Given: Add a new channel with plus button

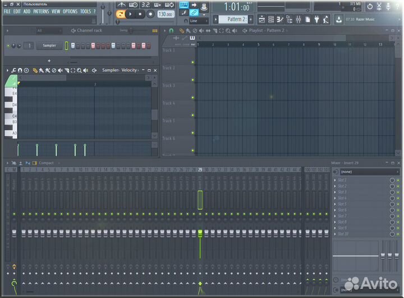Looking at the screenshot, I should (x=49, y=60).
